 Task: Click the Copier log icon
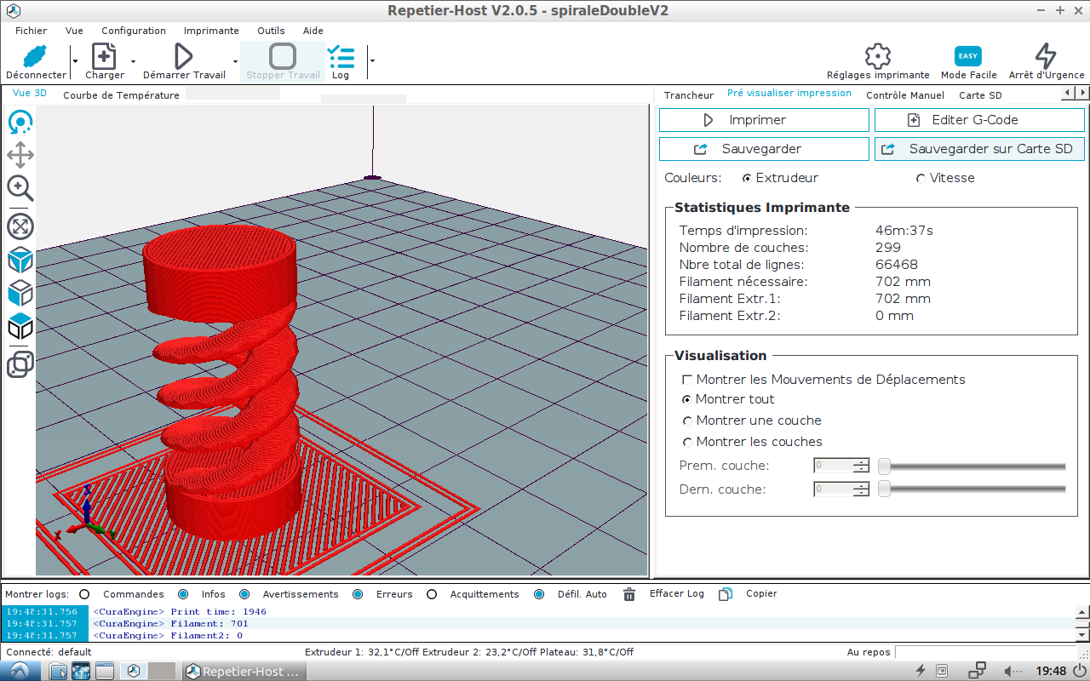[x=726, y=594]
